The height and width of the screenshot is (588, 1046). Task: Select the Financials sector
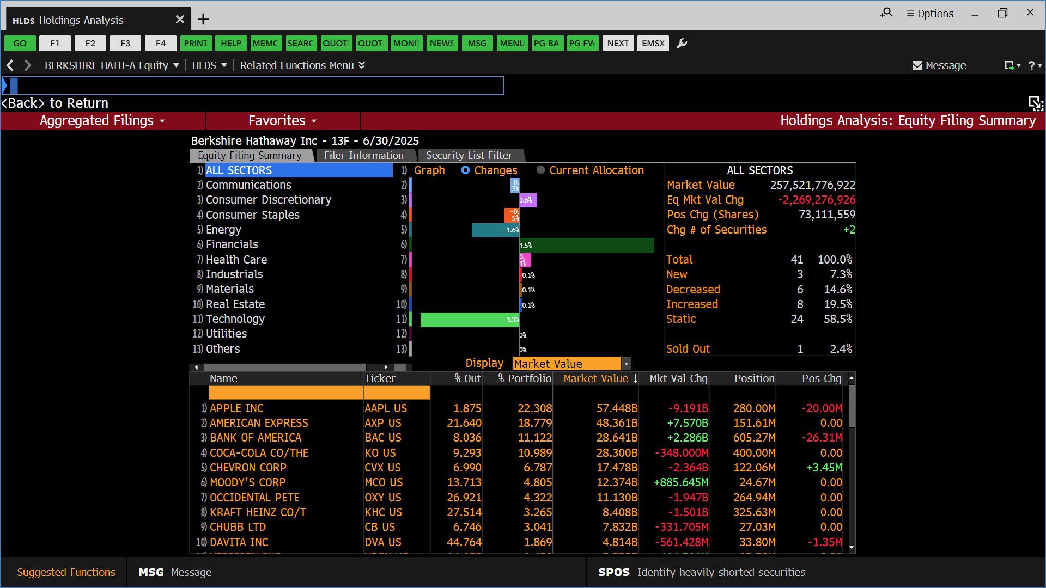coord(232,244)
